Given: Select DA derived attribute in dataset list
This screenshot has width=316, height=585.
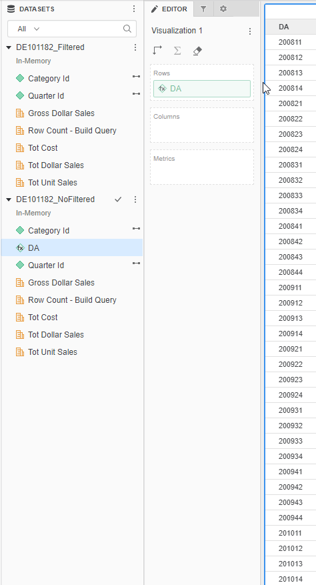Looking at the screenshot, I should [71, 247].
